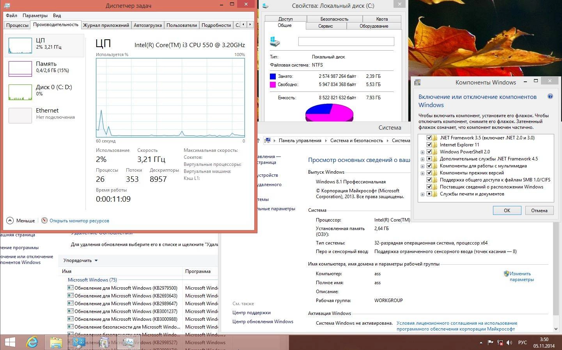Toggle Компоненты прежних версий checkbox
The image size is (562, 350).
point(429,173)
